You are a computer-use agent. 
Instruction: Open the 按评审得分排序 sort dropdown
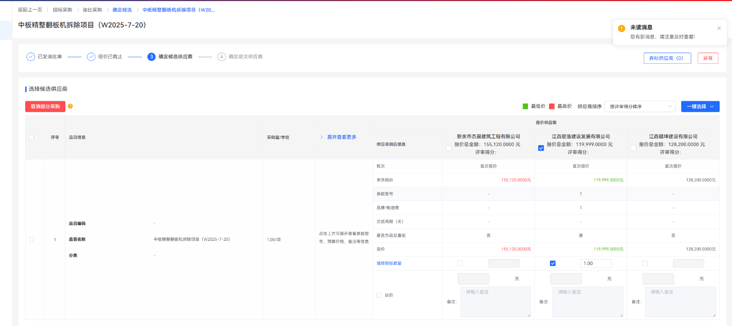click(640, 106)
